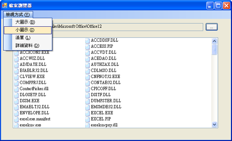Click the file icon beside DSSM.EXE
232x141 pixels.
[x=16, y=101]
